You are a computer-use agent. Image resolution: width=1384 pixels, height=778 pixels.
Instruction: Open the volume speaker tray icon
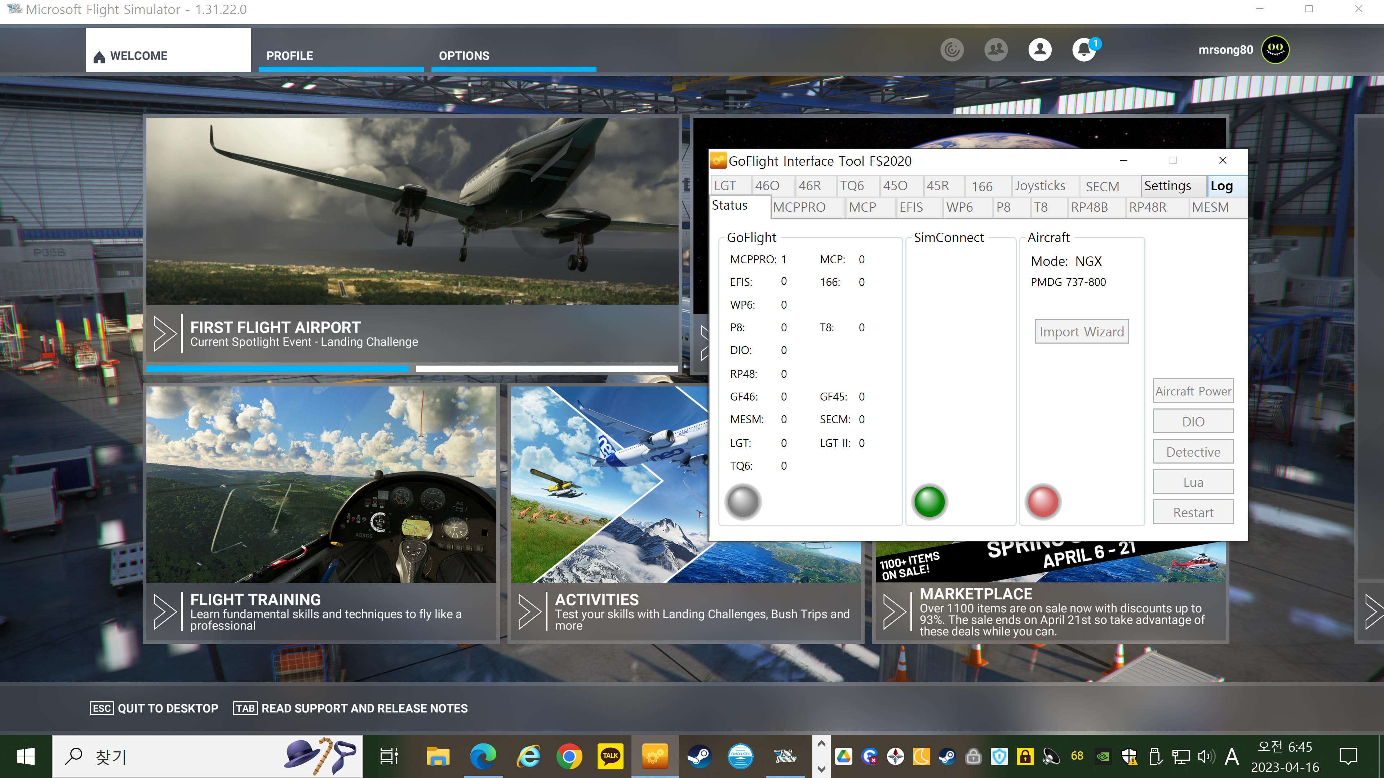(1207, 756)
